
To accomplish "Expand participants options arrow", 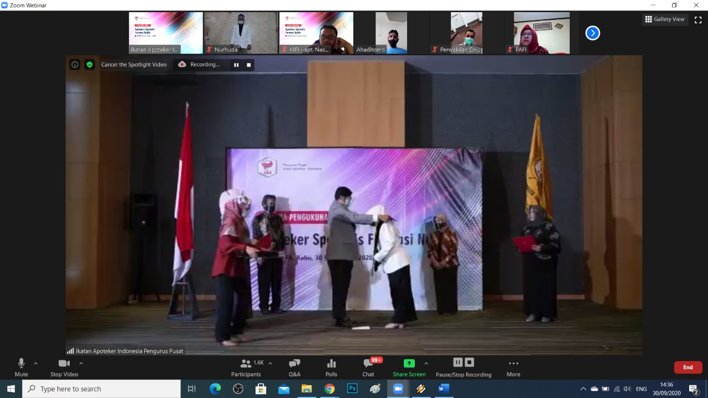I will 270,363.
